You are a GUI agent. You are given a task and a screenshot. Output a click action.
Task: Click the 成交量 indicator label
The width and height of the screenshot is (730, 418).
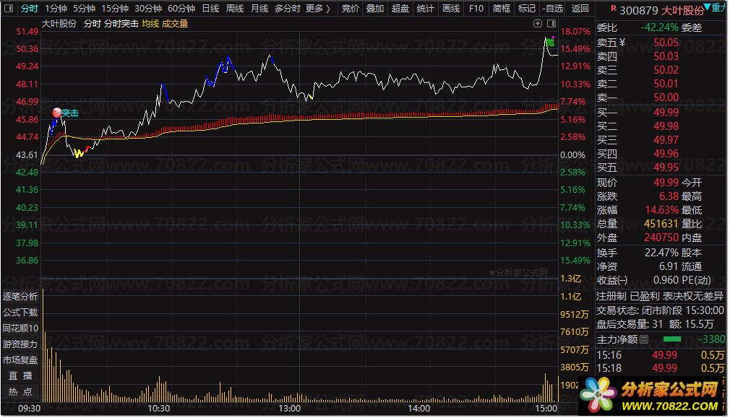[x=175, y=24]
